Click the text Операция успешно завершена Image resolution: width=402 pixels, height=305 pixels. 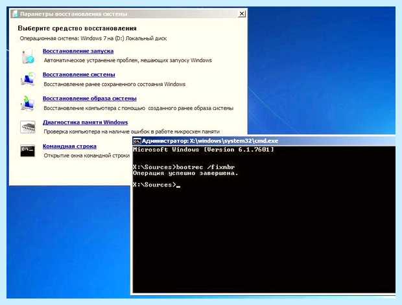[185, 174]
